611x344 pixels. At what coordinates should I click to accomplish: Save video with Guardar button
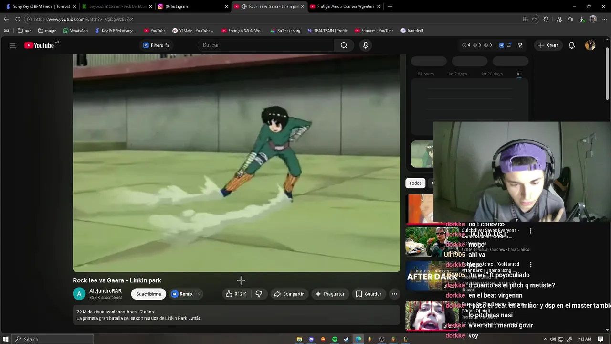pos(368,294)
